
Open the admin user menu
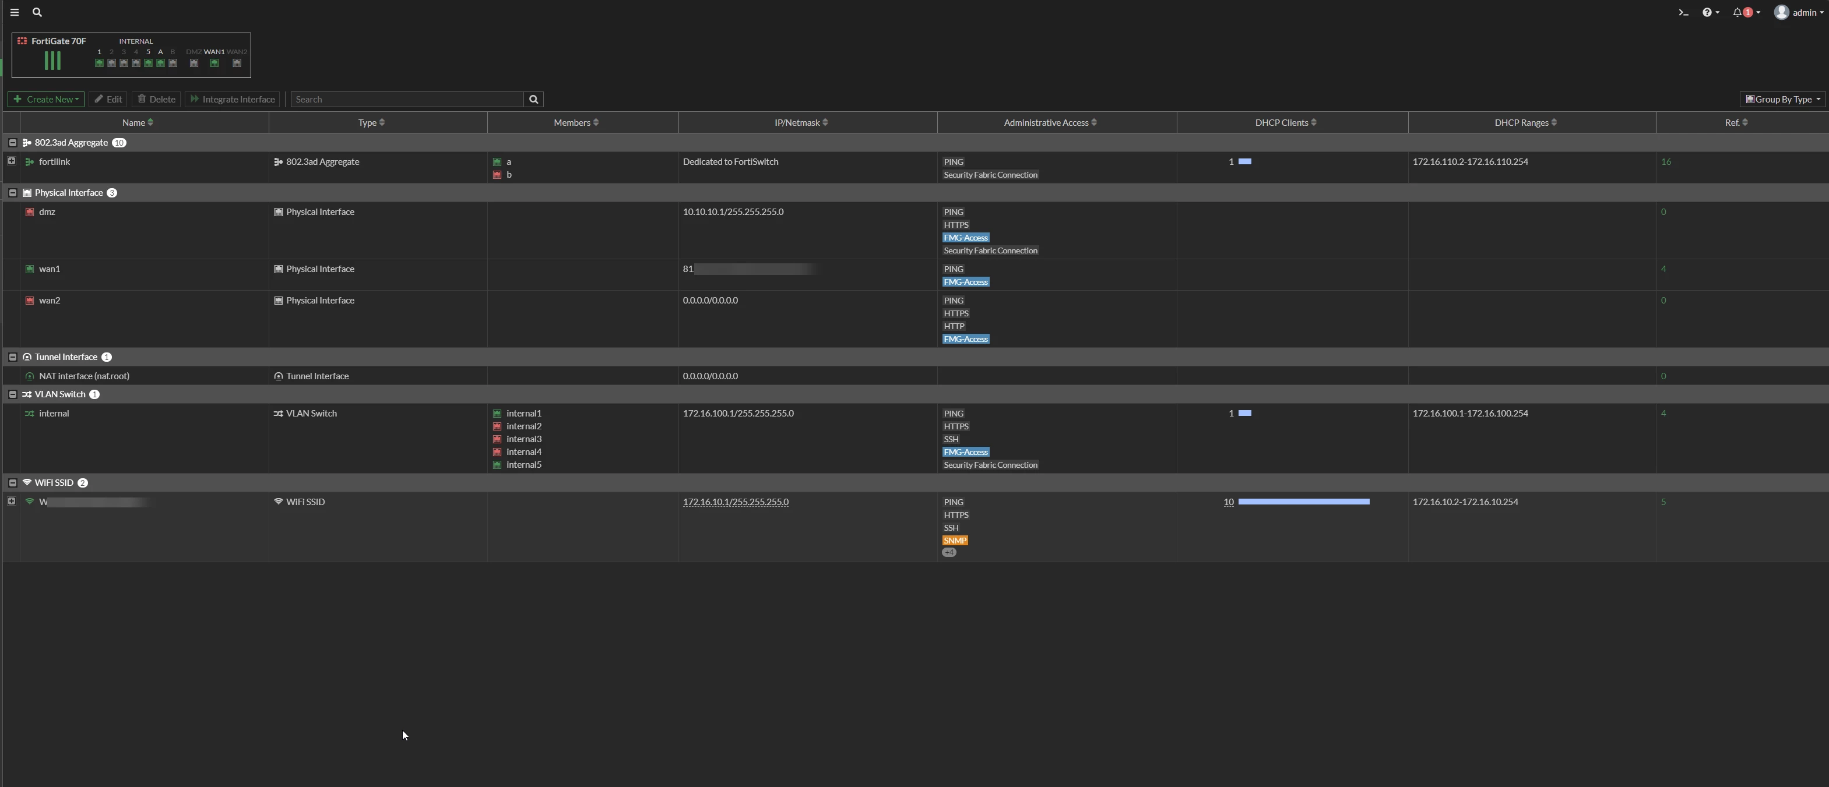tap(1799, 12)
